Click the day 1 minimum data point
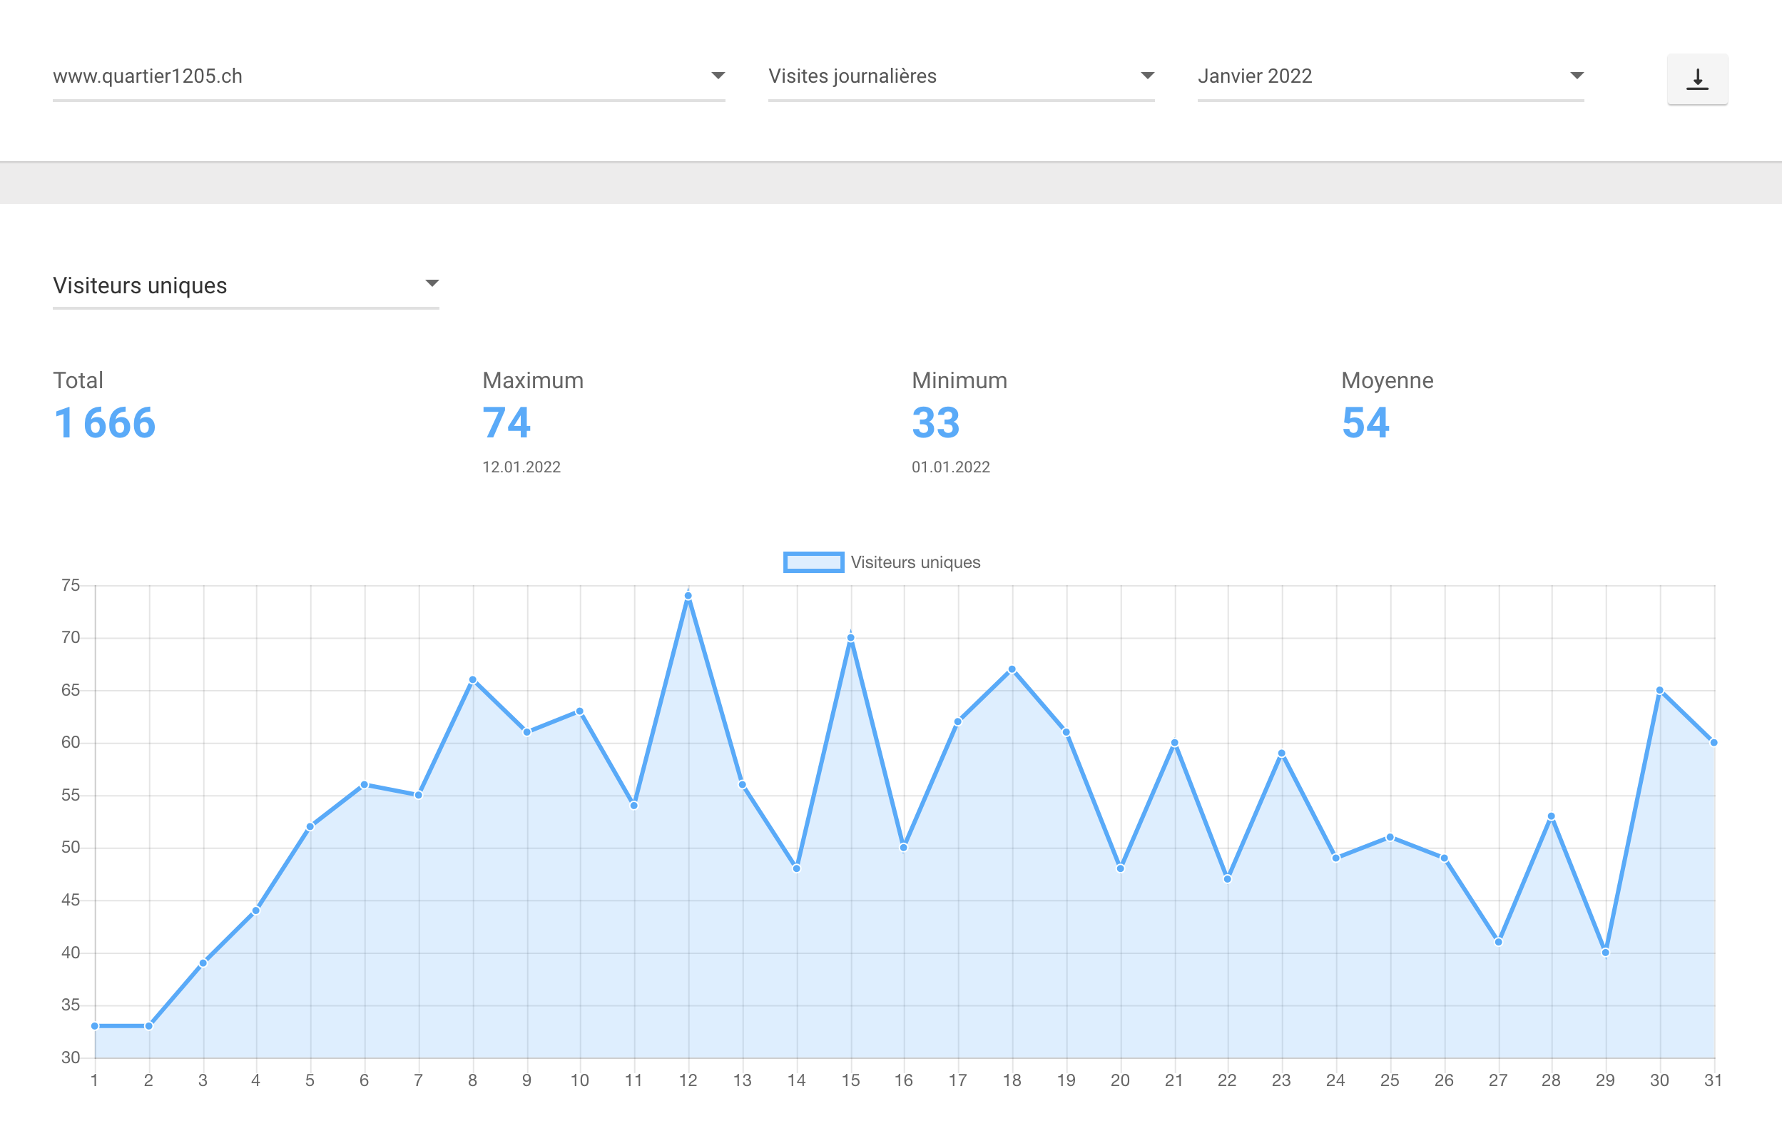The width and height of the screenshot is (1782, 1126). pos(95,1026)
